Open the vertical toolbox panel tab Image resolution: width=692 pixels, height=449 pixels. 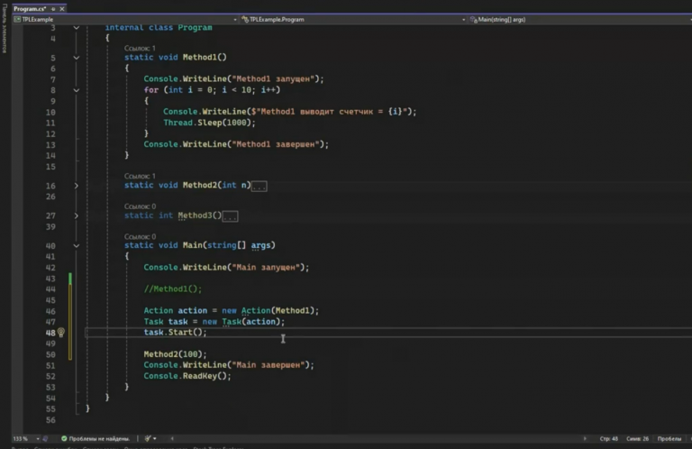coord(5,28)
